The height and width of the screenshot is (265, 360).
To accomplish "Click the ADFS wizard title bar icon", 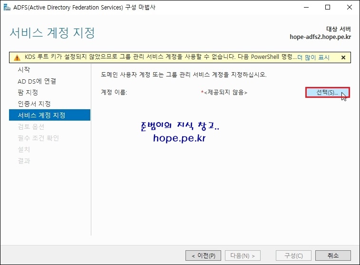I will click(x=7, y=7).
